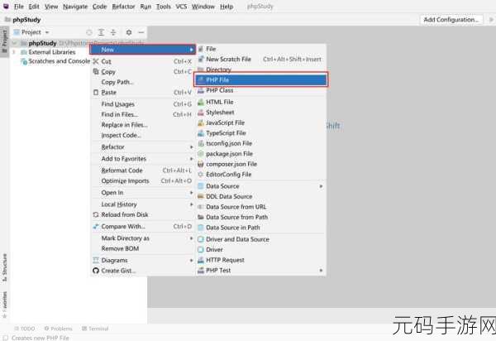Open the Window menu

tap(203, 7)
